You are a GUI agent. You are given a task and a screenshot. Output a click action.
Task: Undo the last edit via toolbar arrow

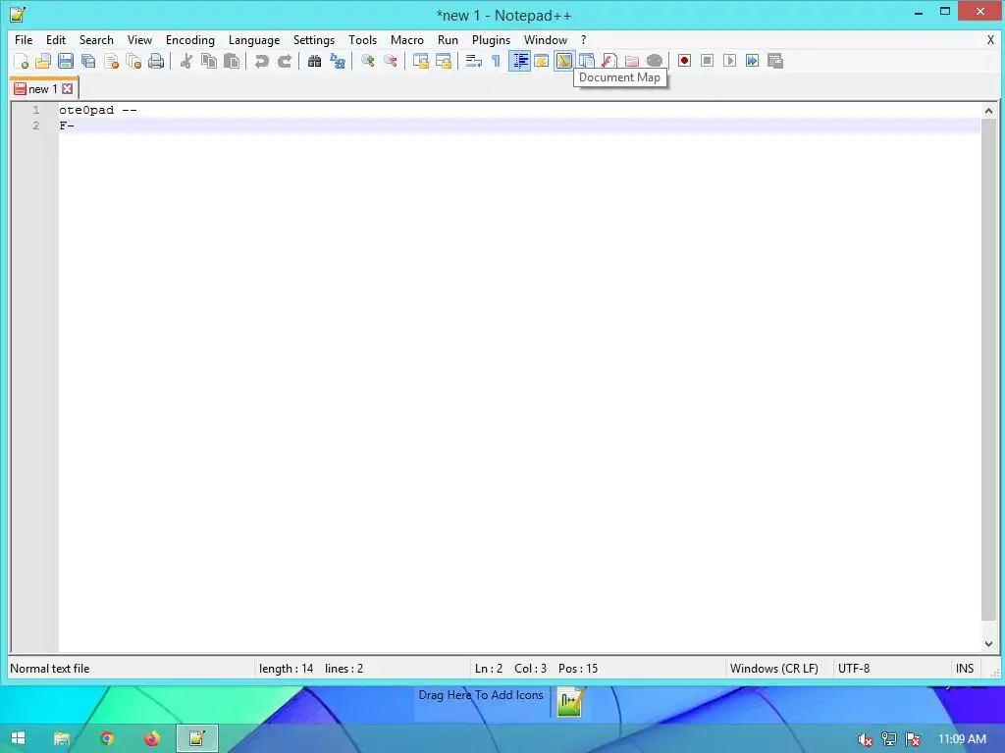[x=261, y=61]
